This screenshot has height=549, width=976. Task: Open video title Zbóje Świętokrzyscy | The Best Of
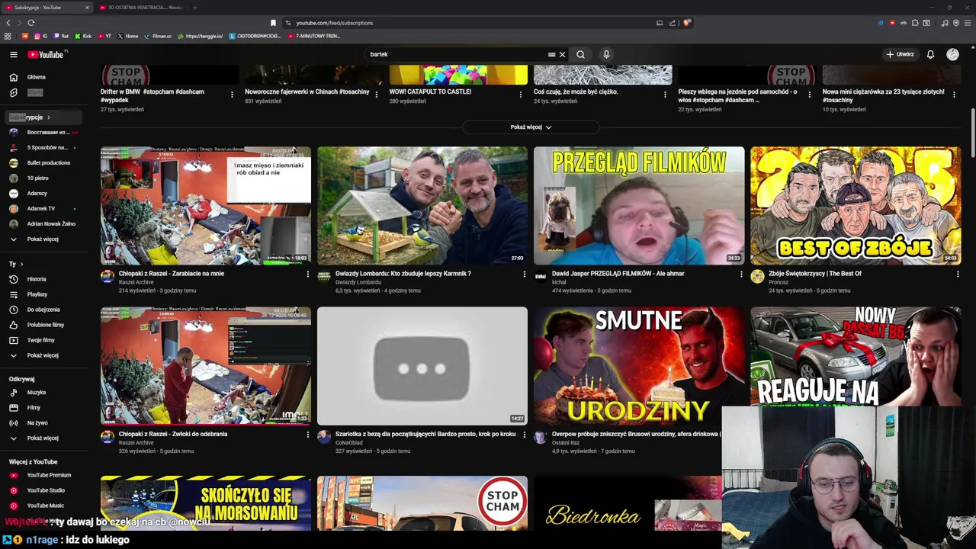(x=815, y=274)
